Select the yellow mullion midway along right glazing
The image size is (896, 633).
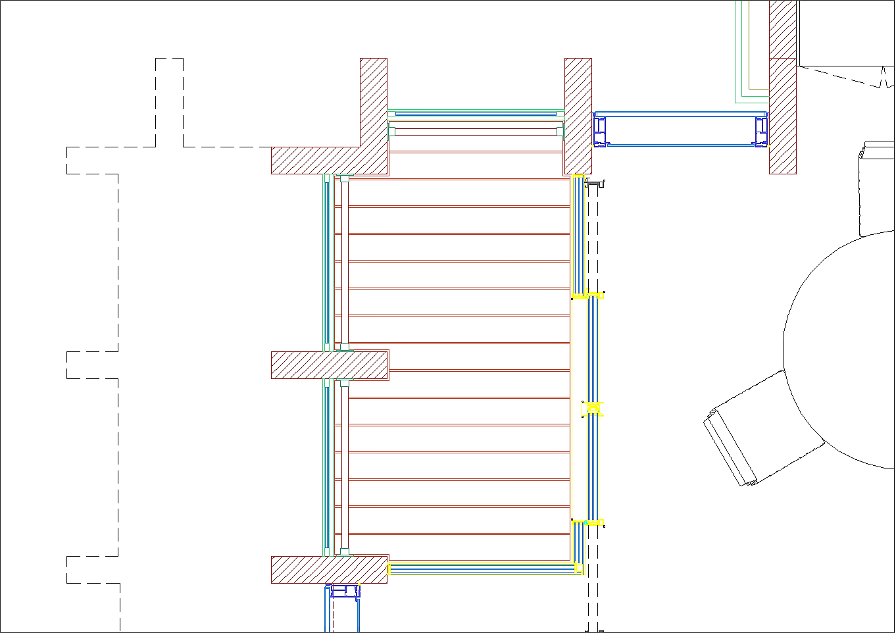coord(592,409)
